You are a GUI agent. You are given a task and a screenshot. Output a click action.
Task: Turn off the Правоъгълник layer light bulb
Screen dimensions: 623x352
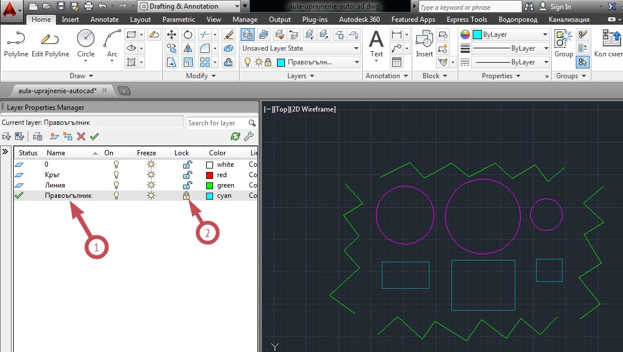pos(116,195)
